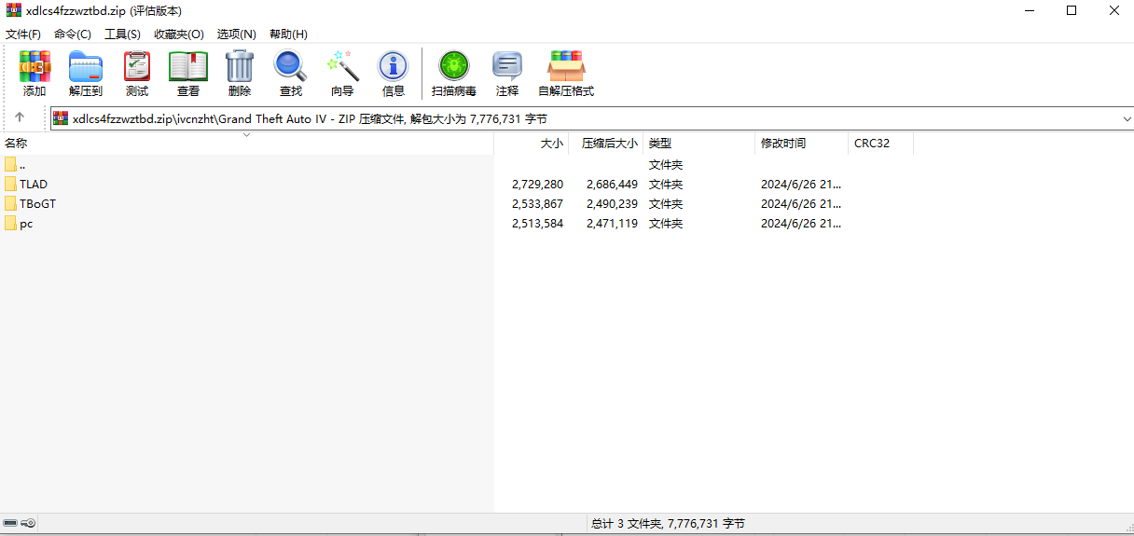Image resolution: width=1134 pixels, height=536 pixels.
Task: Show archive 信息 (Info) icon
Action: [x=394, y=74]
